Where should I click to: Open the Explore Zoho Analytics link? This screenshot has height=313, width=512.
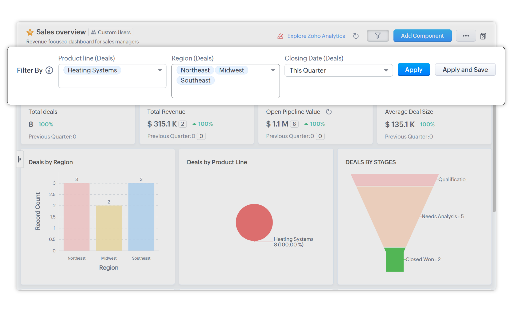coord(316,36)
